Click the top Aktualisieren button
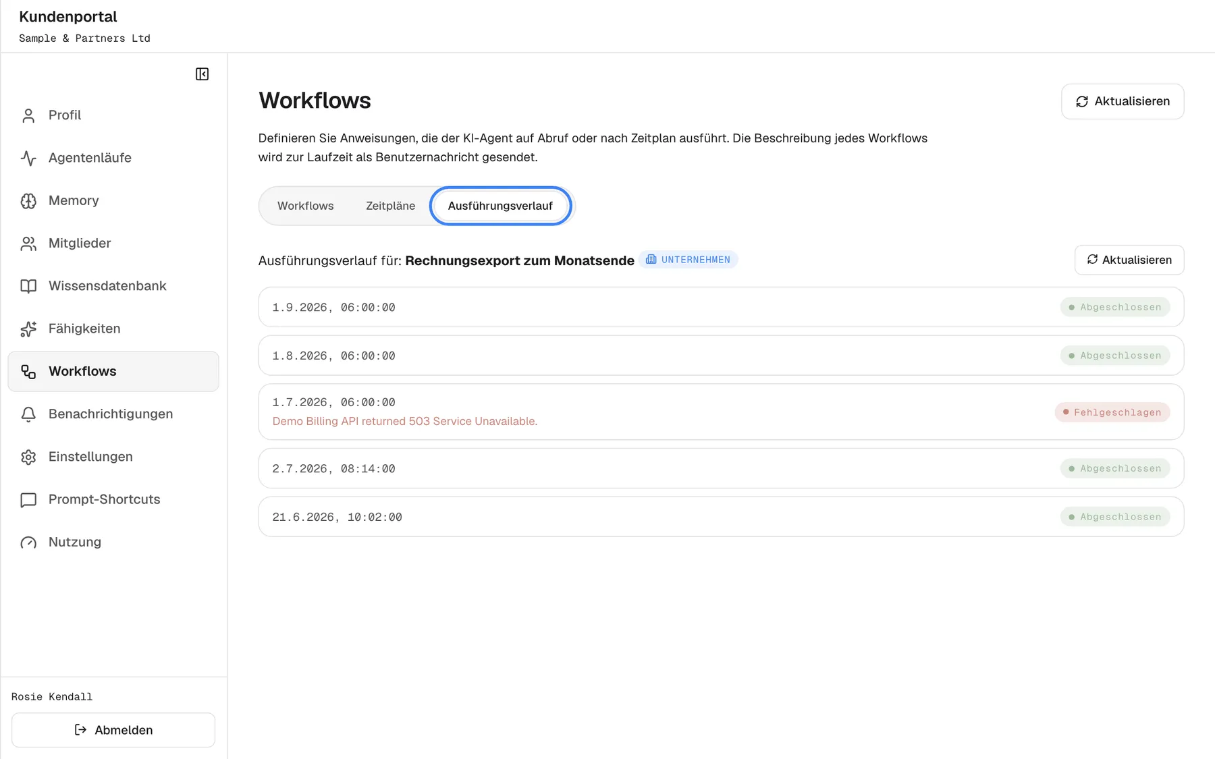Image resolution: width=1215 pixels, height=759 pixels. tap(1123, 101)
